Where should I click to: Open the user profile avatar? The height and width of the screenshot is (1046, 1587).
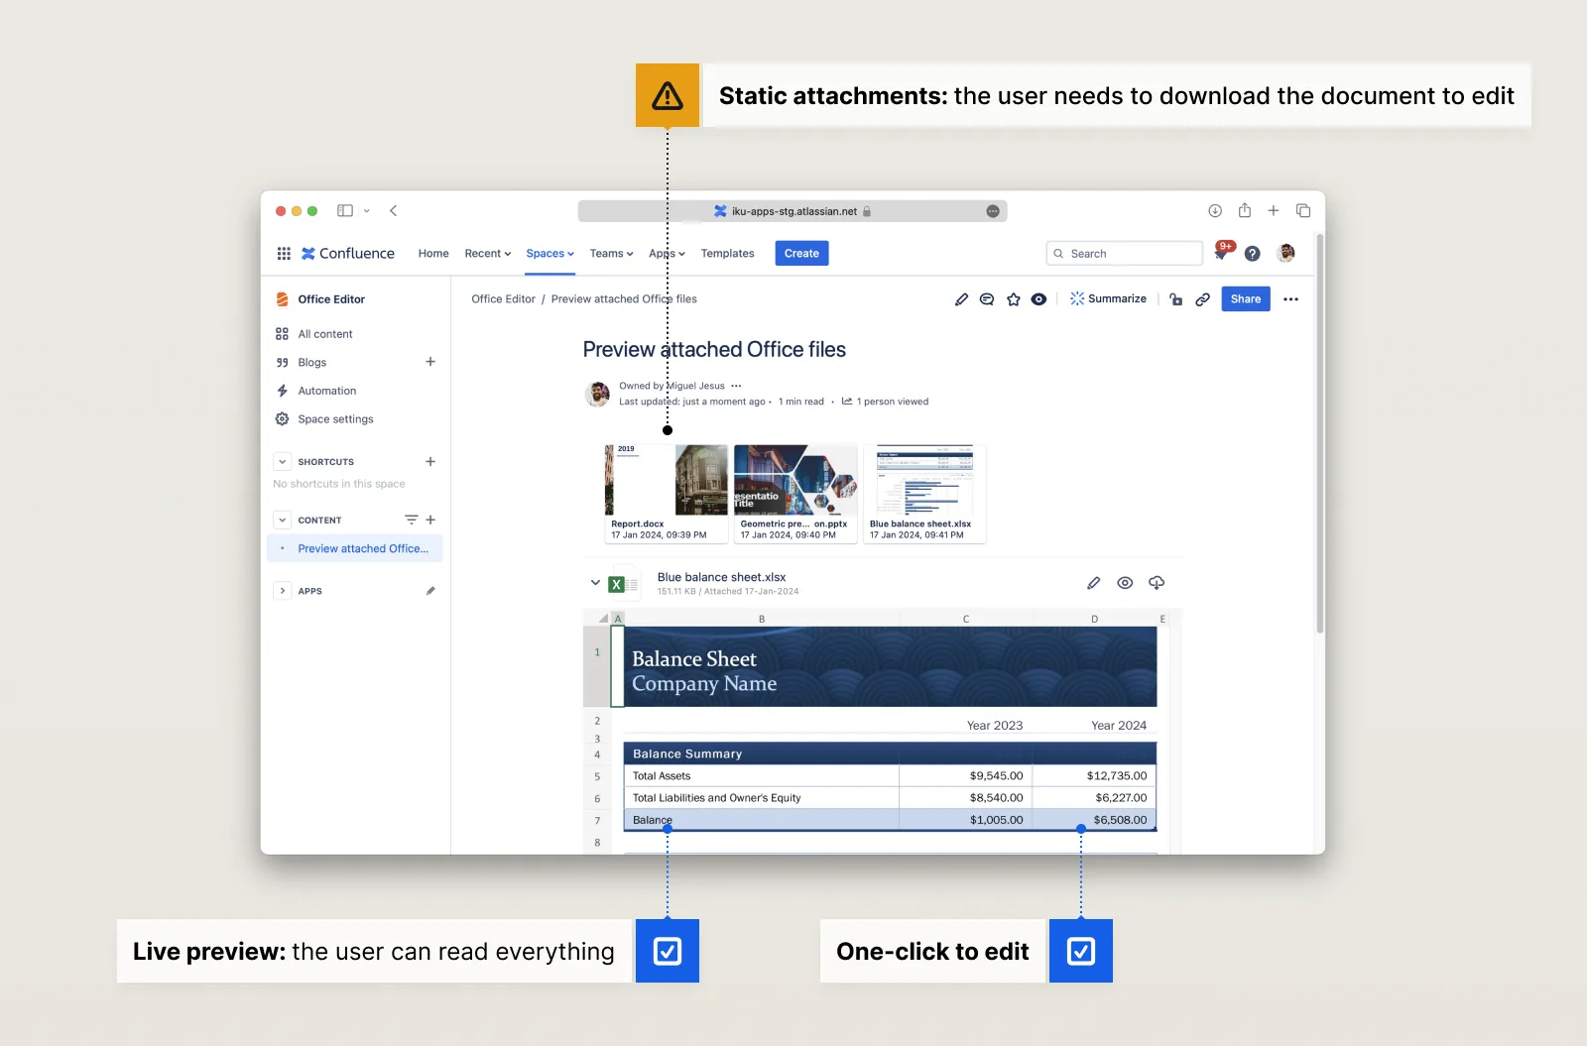pos(1286,253)
